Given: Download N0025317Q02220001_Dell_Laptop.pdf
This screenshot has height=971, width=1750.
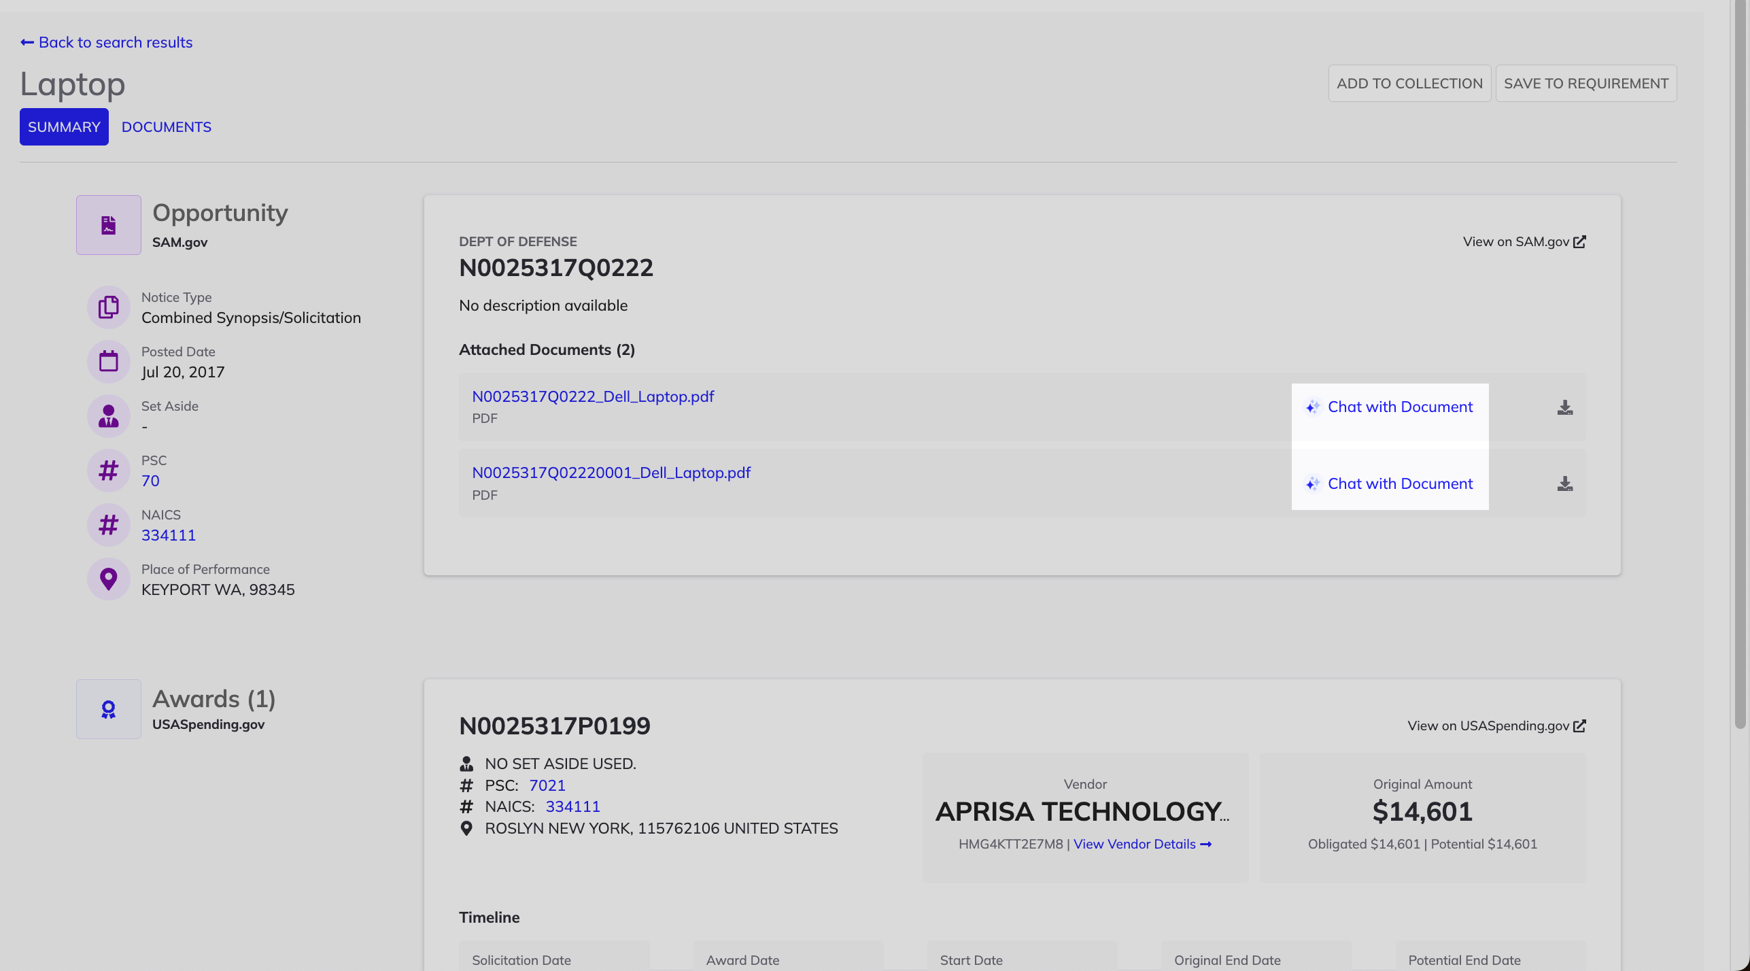Looking at the screenshot, I should coord(1565,483).
